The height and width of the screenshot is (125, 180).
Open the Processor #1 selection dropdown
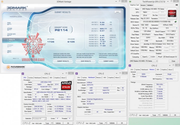[x=39, y=118]
